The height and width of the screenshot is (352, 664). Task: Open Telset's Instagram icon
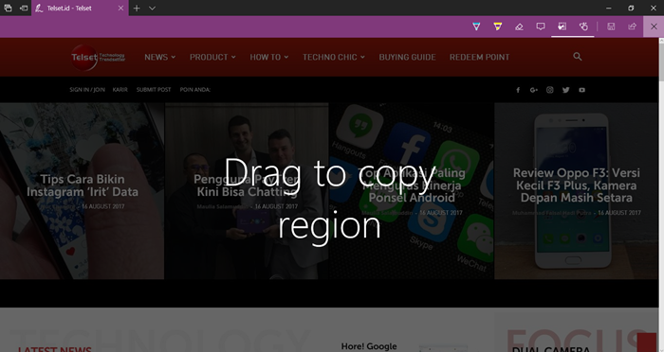pos(549,90)
